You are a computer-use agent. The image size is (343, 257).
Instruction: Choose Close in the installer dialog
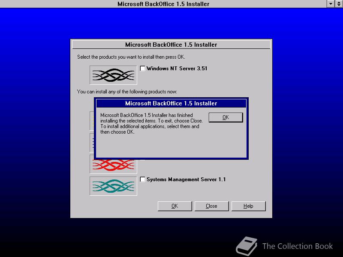point(211,206)
